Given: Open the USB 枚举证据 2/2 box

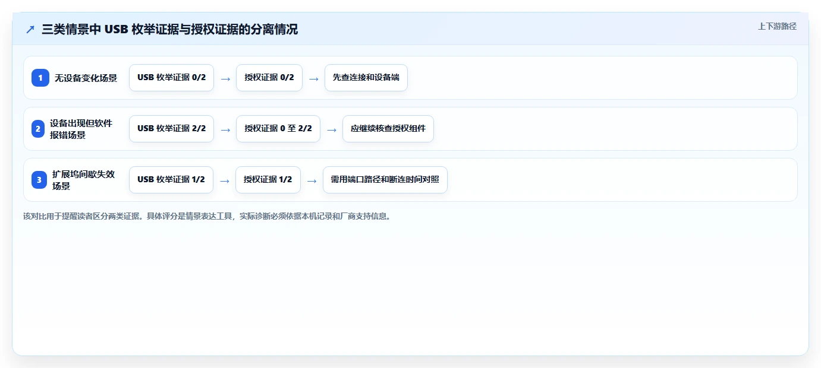Looking at the screenshot, I should tap(171, 129).
